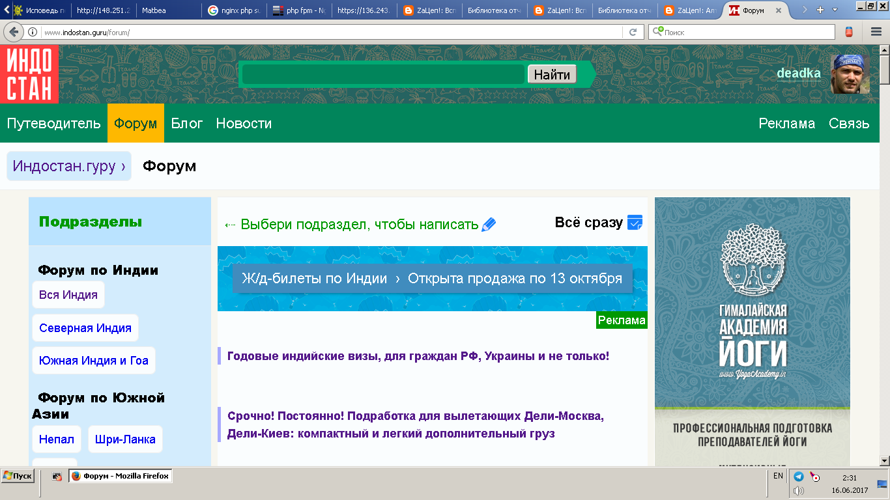Click the volume speaker tray icon
Screen dimensions: 890x500
[x=799, y=491]
